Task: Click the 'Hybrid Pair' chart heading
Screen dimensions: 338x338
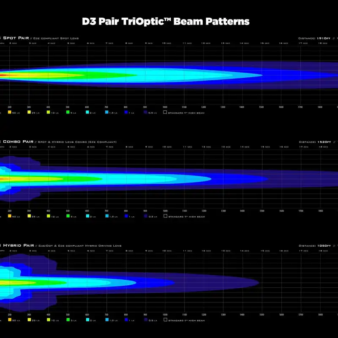Action: 19,245
